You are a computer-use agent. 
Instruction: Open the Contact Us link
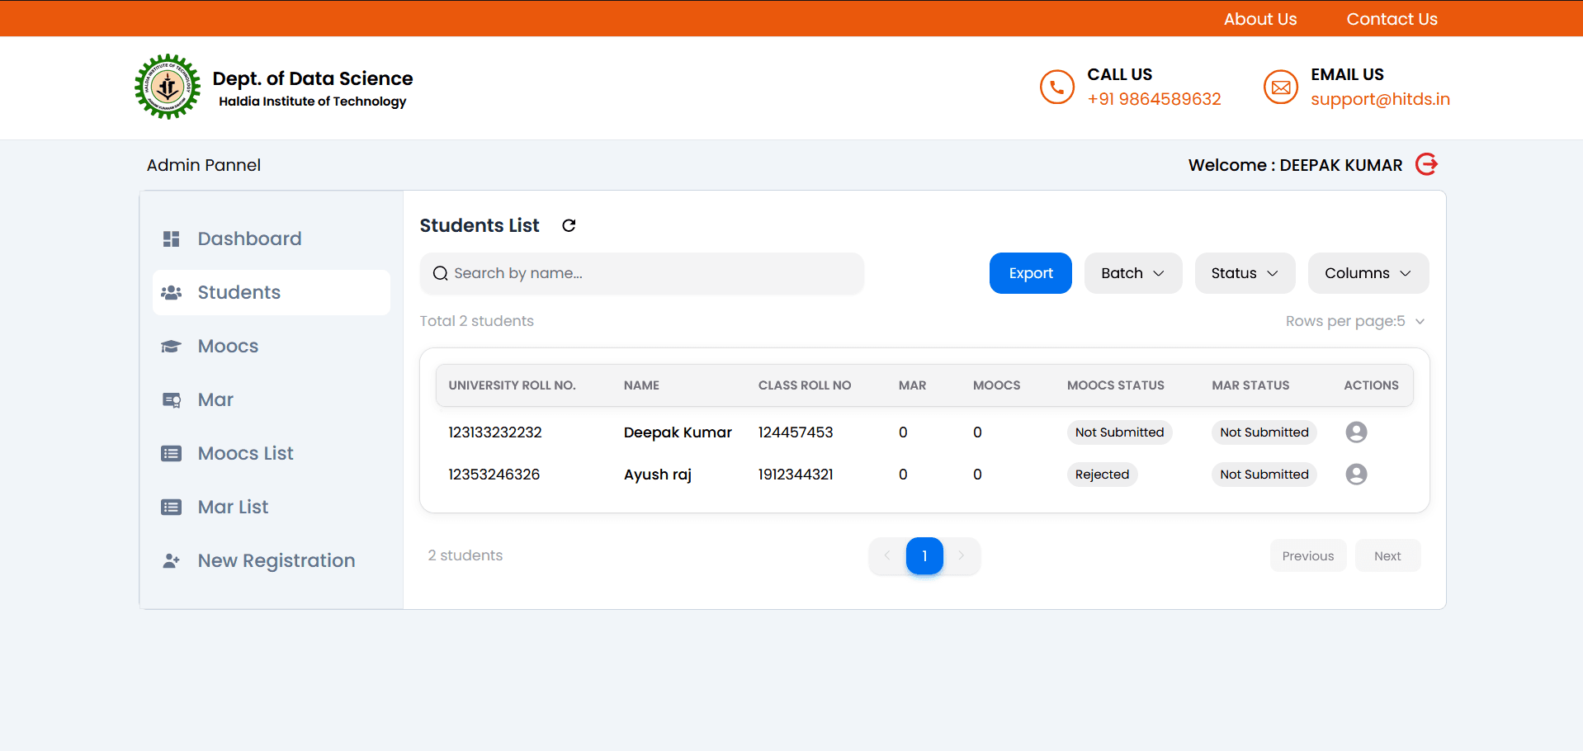1392,19
